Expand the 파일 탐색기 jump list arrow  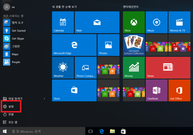pyautogui.click(x=44, y=99)
